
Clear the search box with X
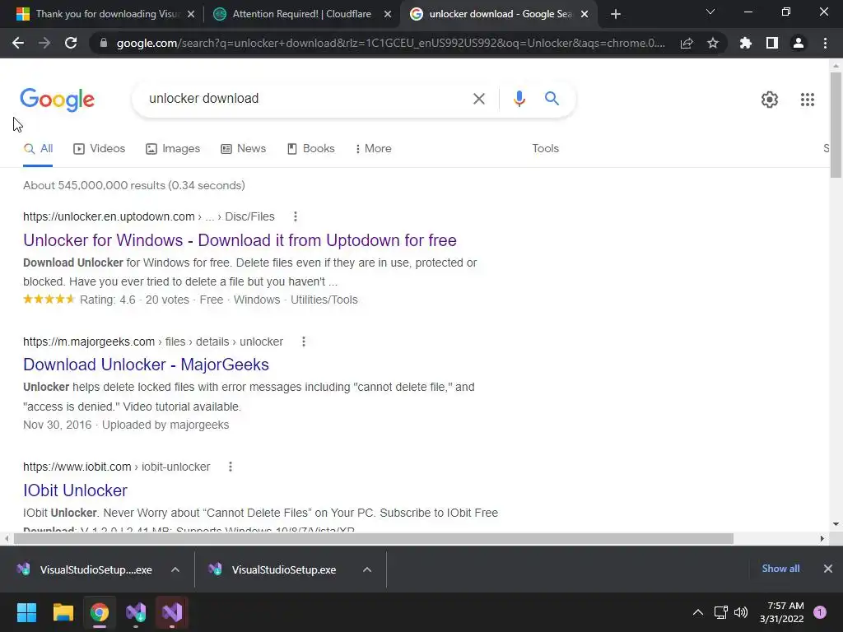tap(478, 99)
